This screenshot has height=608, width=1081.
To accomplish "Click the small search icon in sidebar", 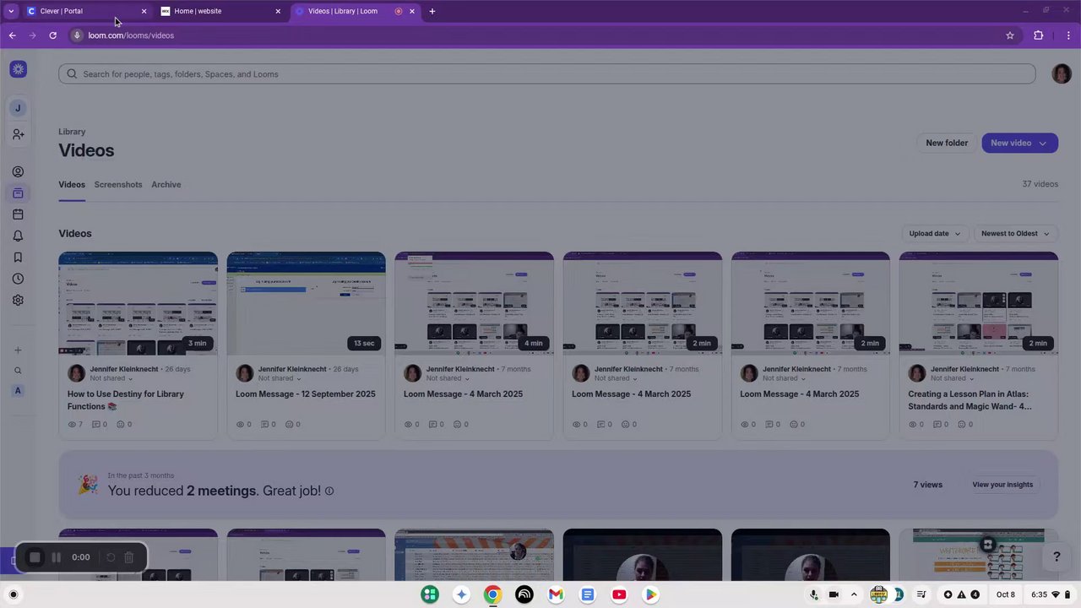I will coord(18,371).
